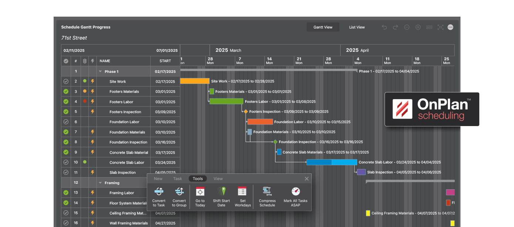Image resolution: width=514 pixels, height=227 pixels.
Task: Click Mark All Tasks ASAP
Action: 295,197
